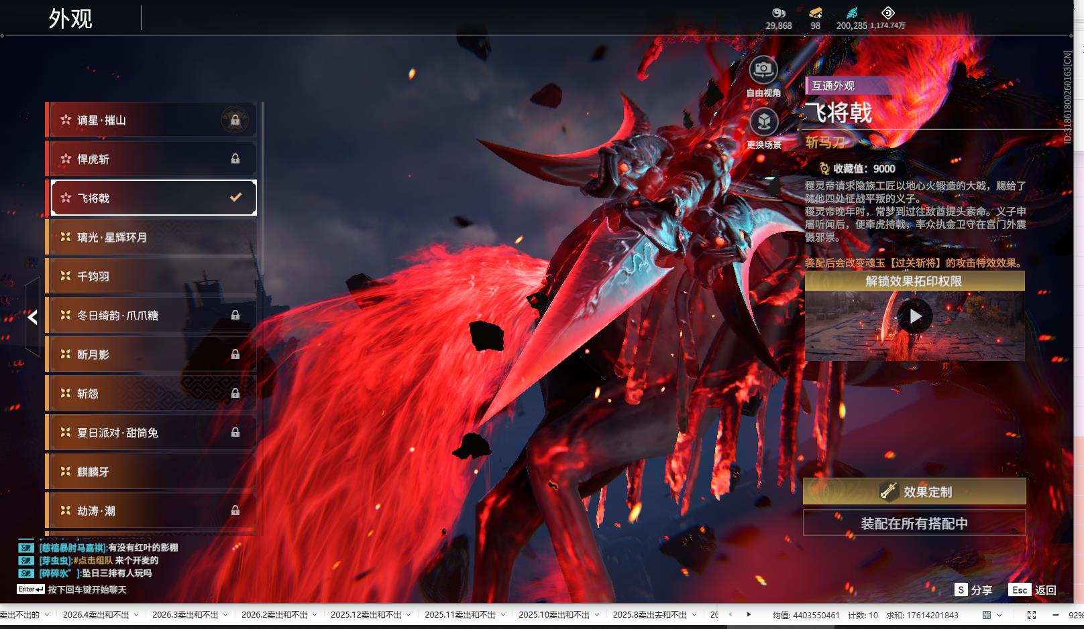The image size is (1084, 629).
Task: Play the skill effect preview video
Action: 915,316
